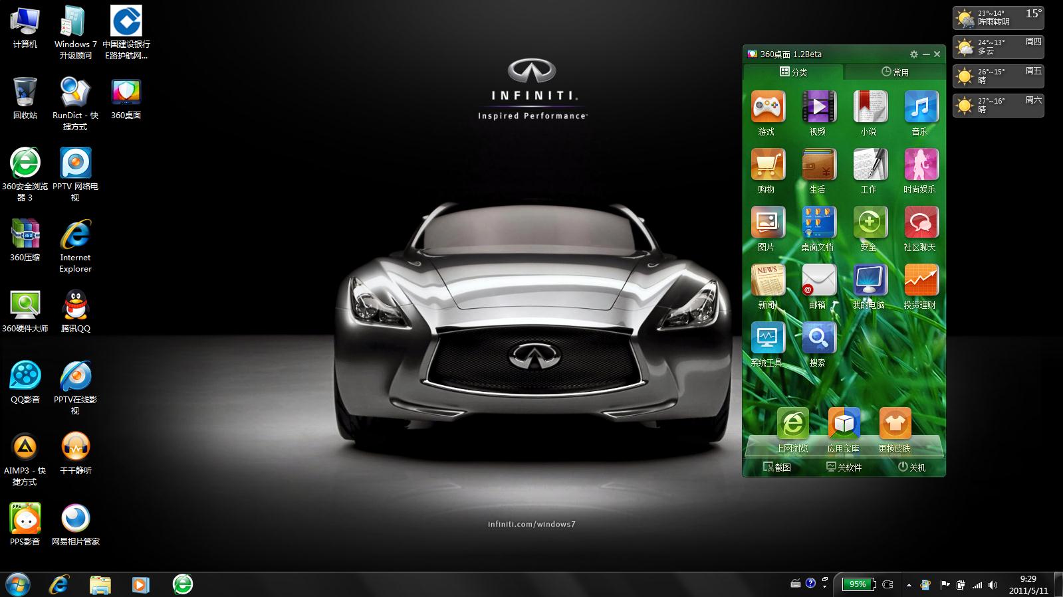Open 我的电脑 monitor icon in 360桌面
Image resolution: width=1063 pixels, height=597 pixels.
click(870, 280)
